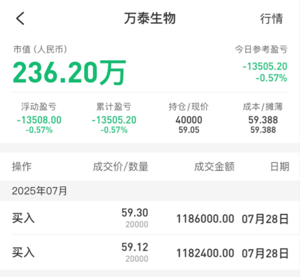Select the 万泰生物 page title
This screenshot has width=300, height=277.
click(150, 18)
